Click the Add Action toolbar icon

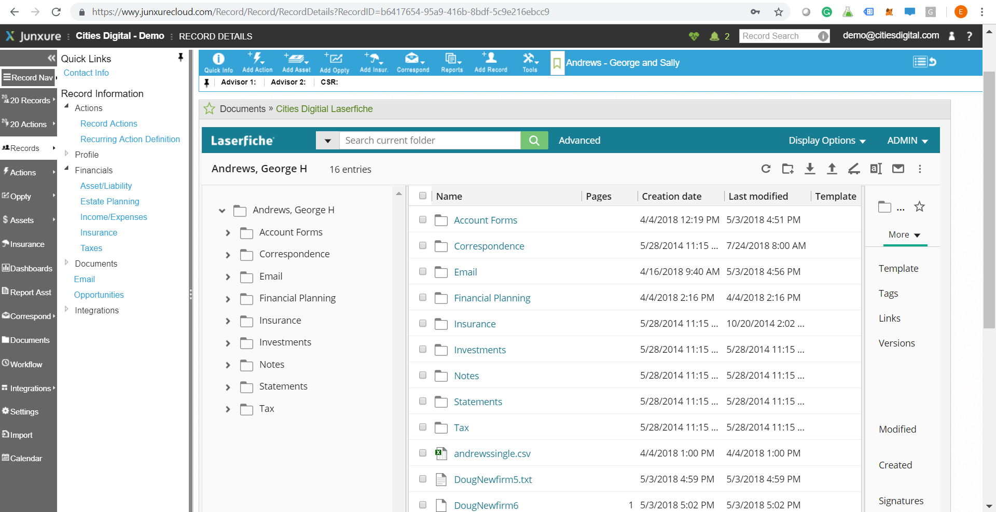coord(257,63)
